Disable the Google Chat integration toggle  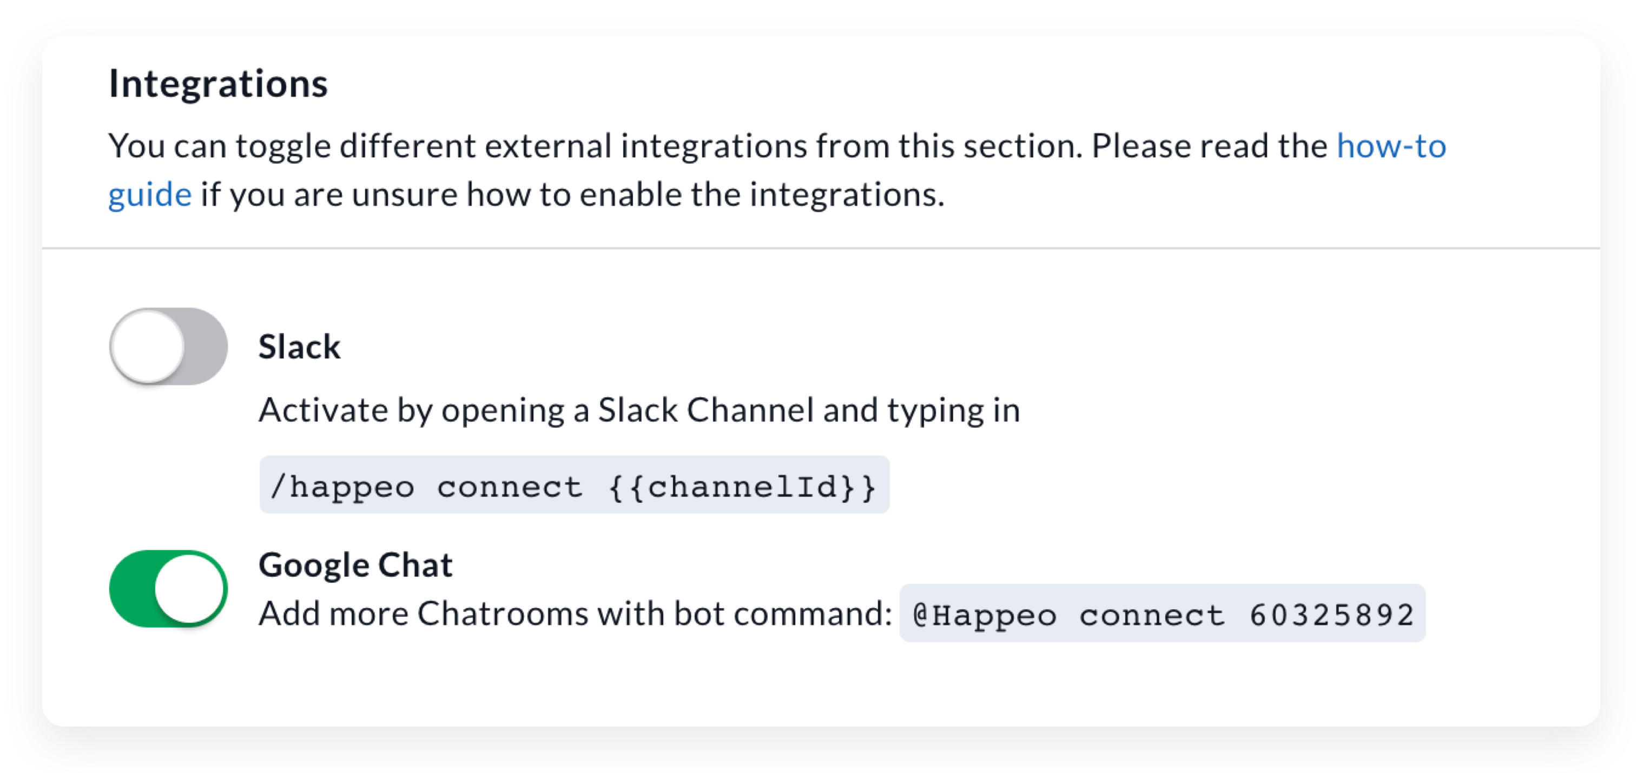[168, 588]
